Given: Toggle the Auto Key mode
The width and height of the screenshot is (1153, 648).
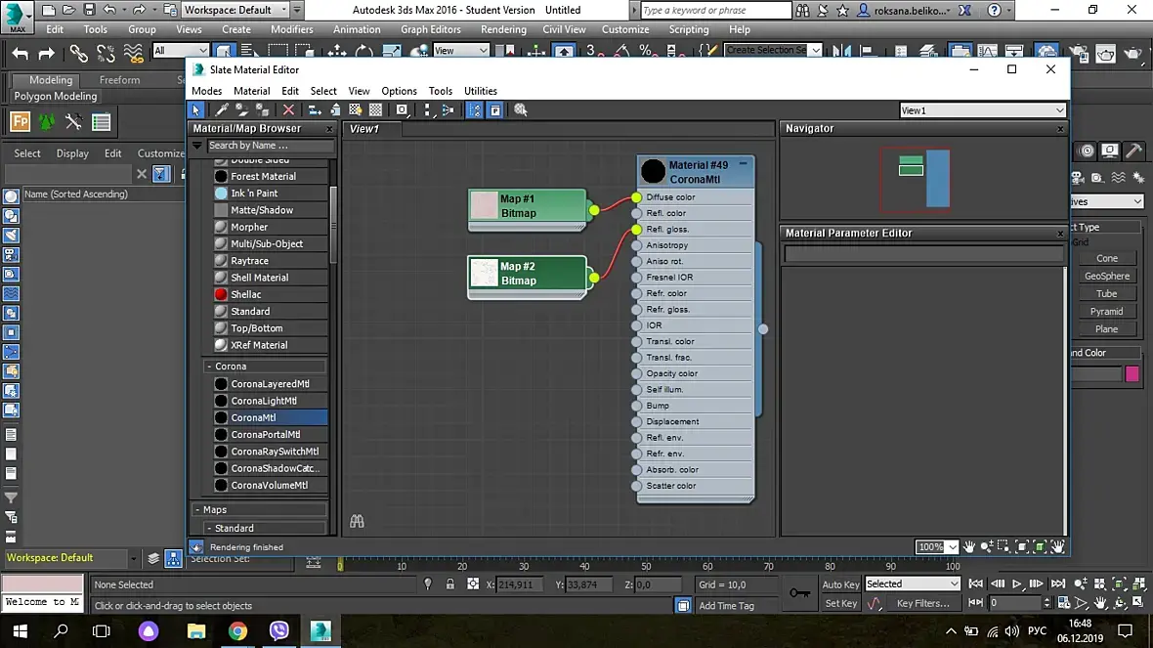Looking at the screenshot, I should click(x=840, y=584).
